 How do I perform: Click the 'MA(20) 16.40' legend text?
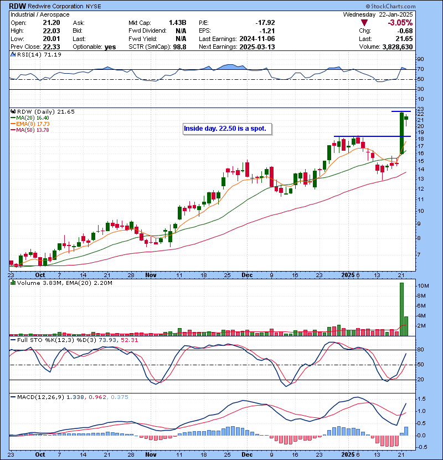33,117
